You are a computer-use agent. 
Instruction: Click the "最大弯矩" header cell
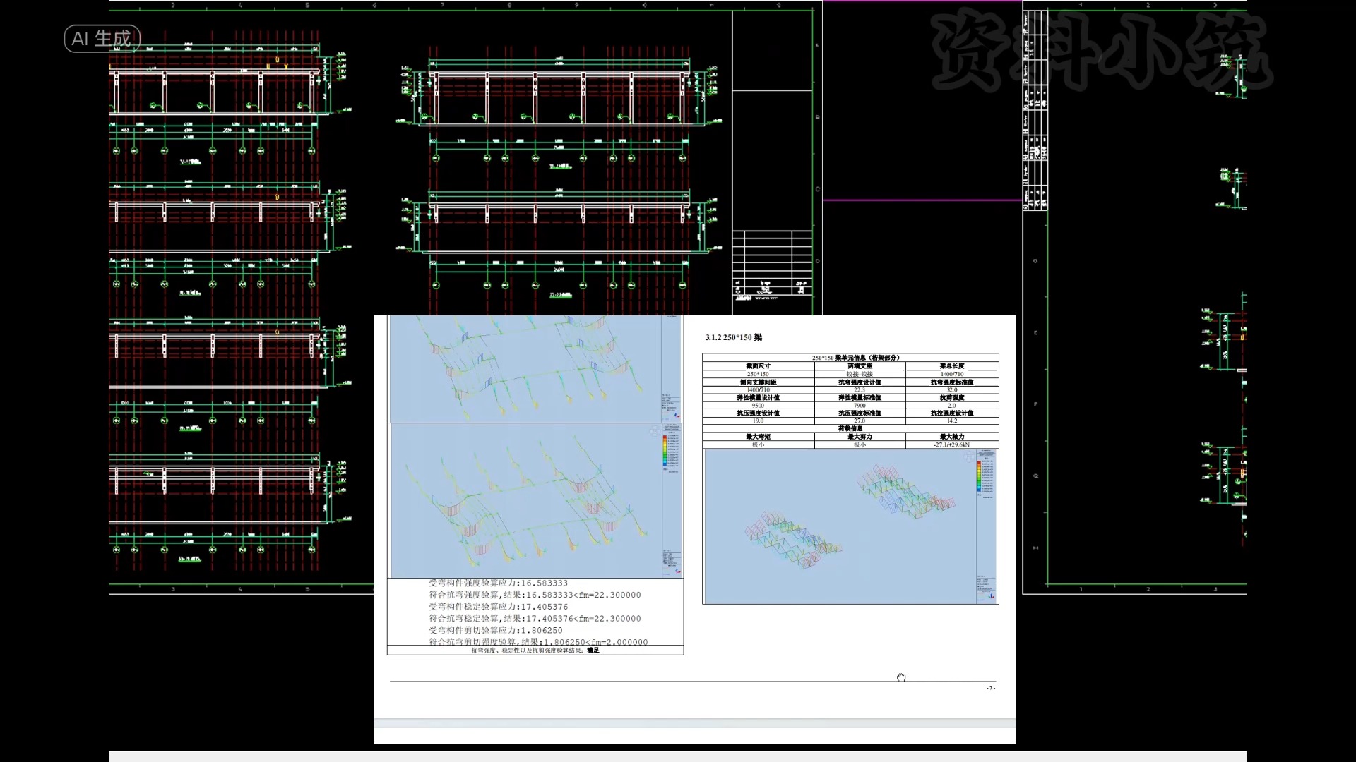point(758,437)
